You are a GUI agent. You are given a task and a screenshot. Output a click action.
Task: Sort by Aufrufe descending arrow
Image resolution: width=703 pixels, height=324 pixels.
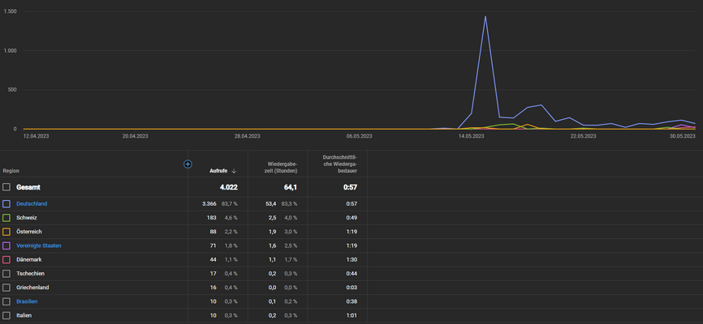click(234, 171)
